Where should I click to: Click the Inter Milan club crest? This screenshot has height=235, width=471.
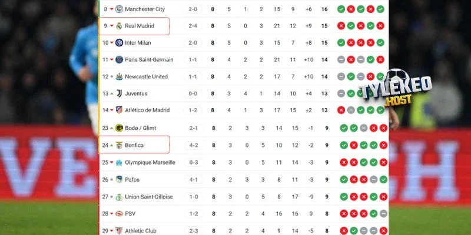click(x=119, y=43)
